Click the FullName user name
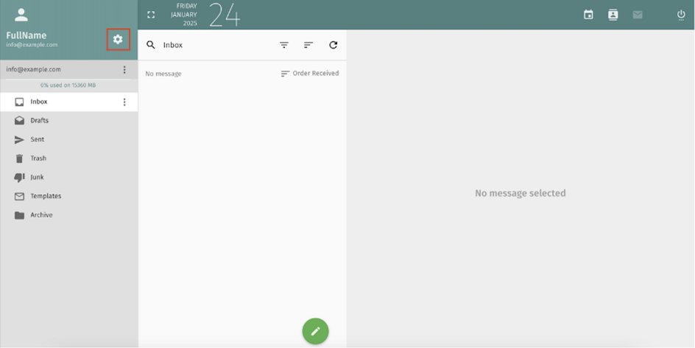 coord(27,35)
